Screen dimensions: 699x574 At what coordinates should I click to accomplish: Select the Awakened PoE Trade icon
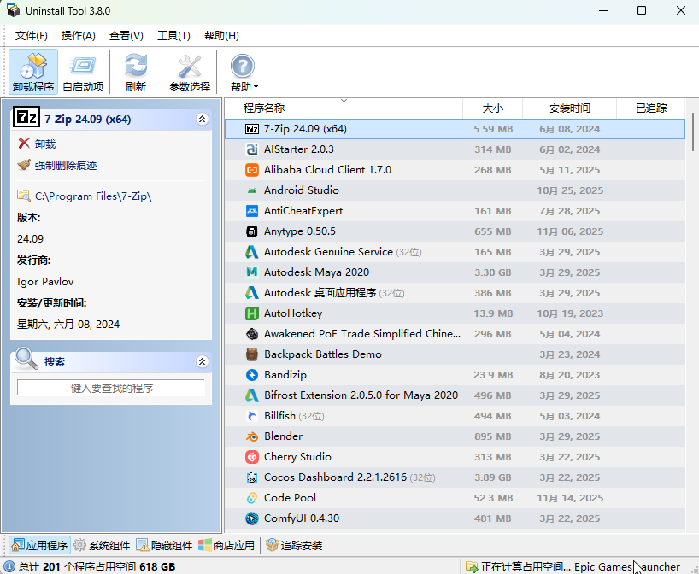click(x=252, y=334)
